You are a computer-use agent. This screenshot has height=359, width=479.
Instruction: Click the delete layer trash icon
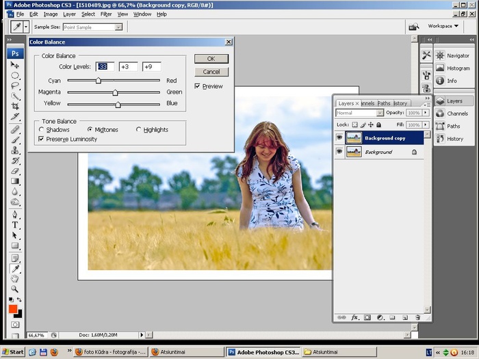click(417, 317)
